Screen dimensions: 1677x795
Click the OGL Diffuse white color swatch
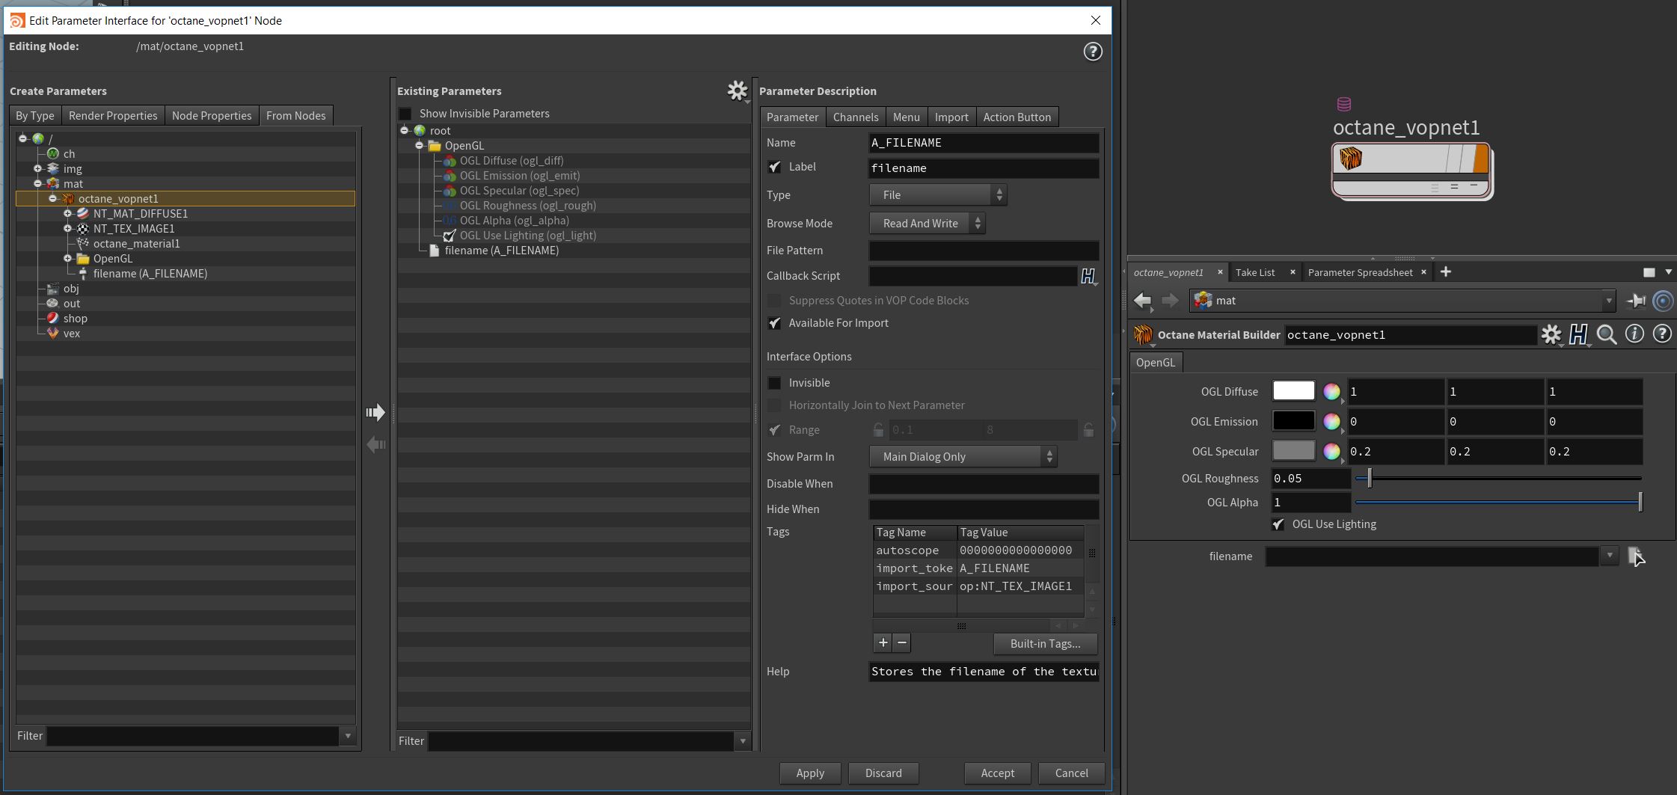click(x=1293, y=391)
